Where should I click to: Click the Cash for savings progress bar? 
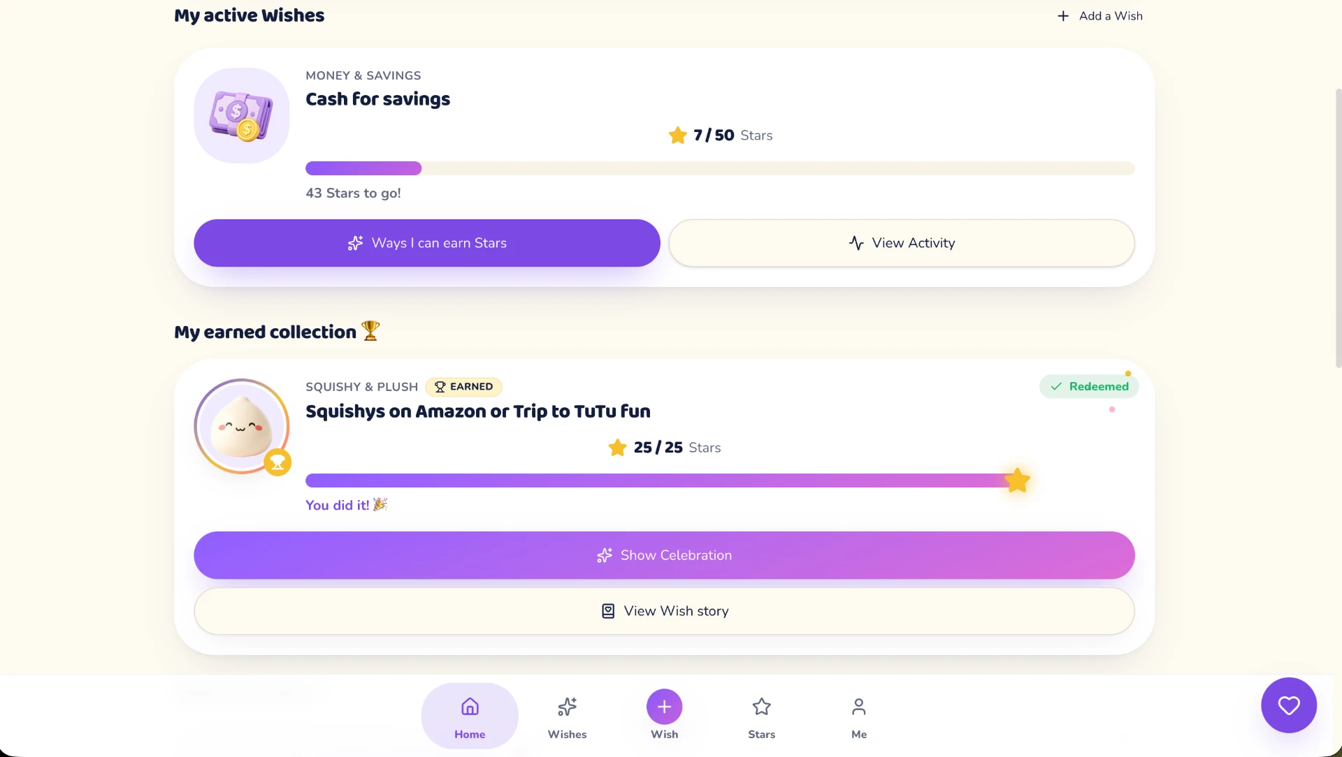click(720, 168)
